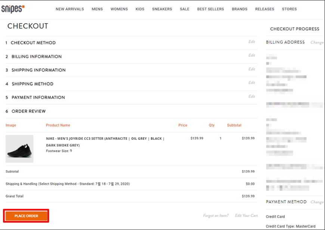Go to the MENS section
This screenshot has height=230, width=325.
(97, 9)
